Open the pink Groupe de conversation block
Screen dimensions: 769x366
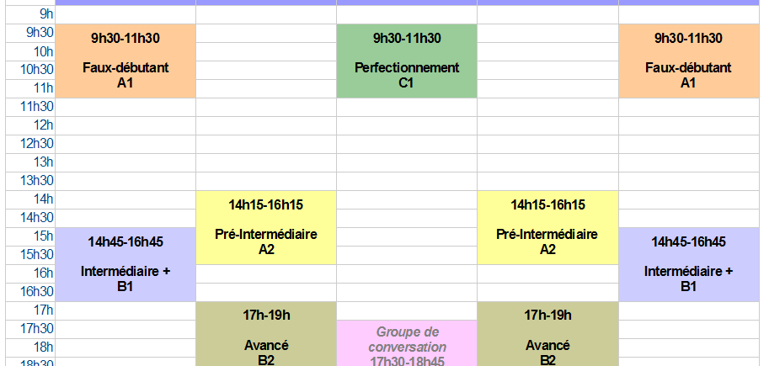(407, 343)
